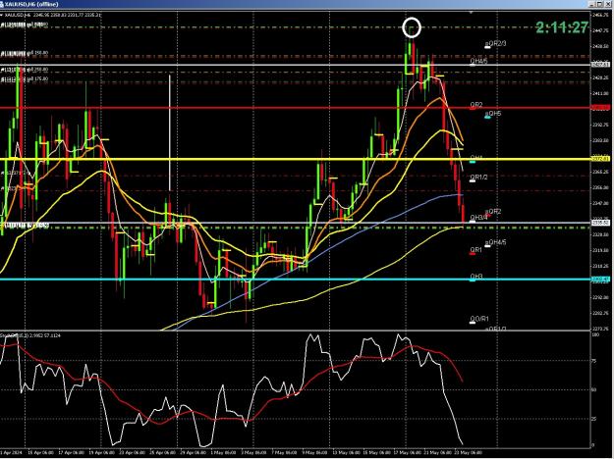Click the 9 May 06:00 date label
This screenshot has height=459, width=614.
(x=315, y=452)
